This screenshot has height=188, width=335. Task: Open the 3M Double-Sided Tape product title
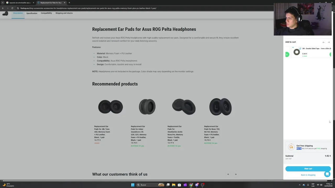(317, 49)
